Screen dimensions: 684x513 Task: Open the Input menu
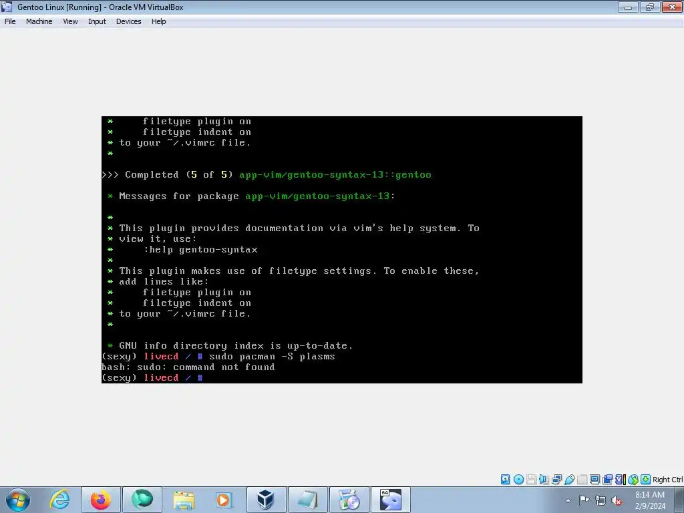pos(97,21)
